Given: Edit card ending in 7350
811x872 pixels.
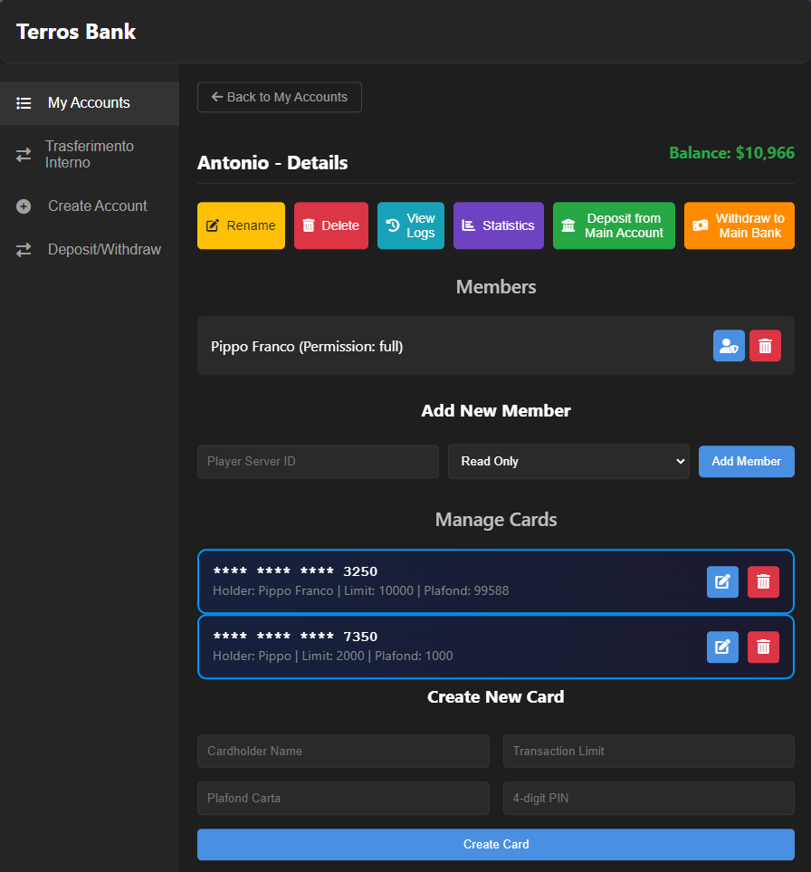Looking at the screenshot, I should [x=722, y=647].
